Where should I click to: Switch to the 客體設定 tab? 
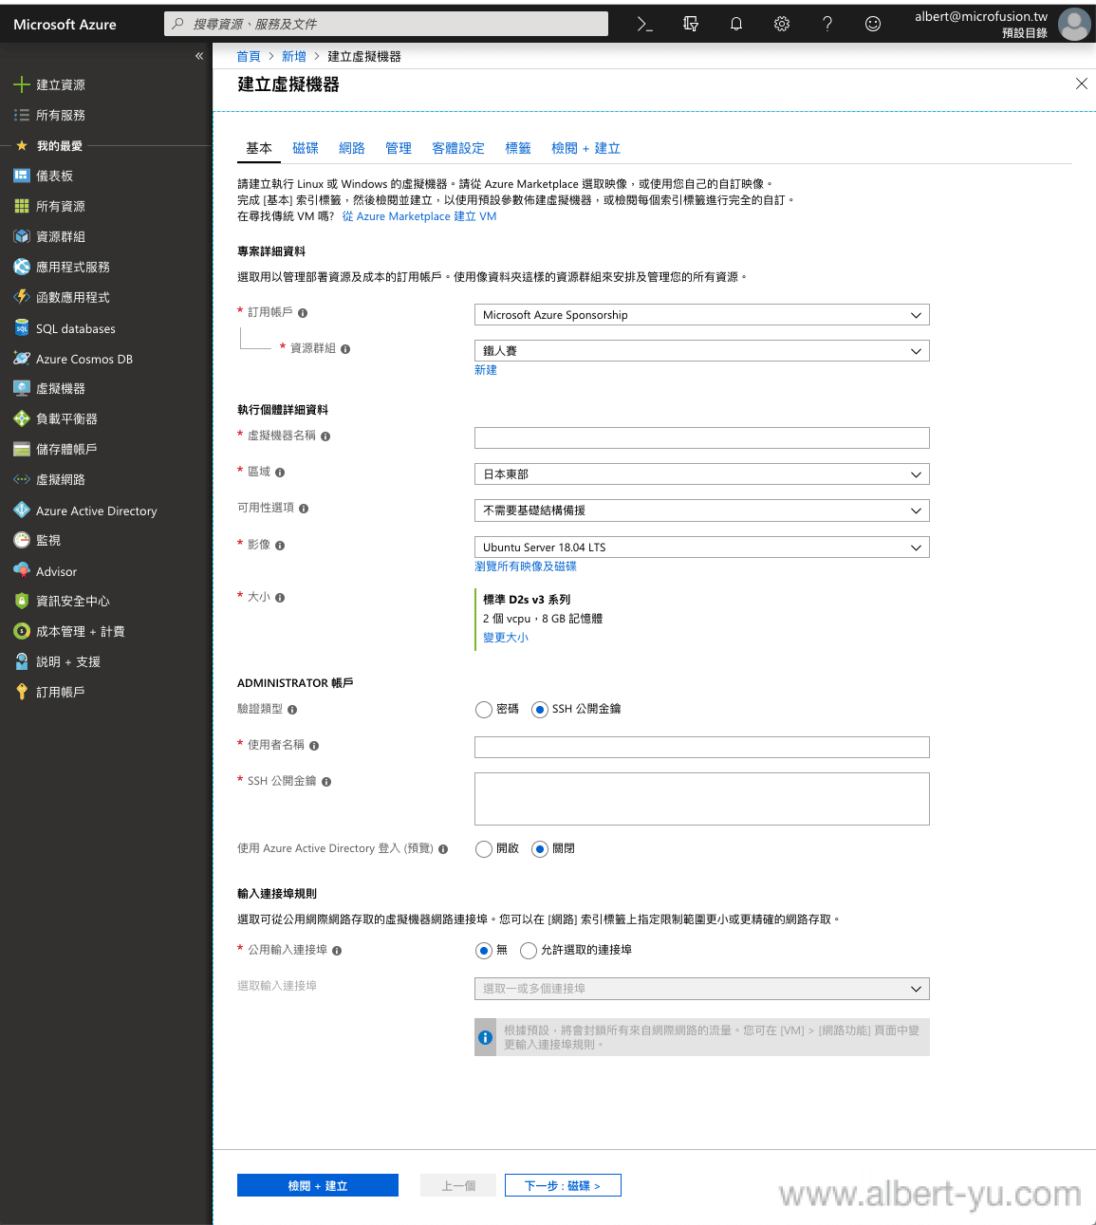coord(458,148)
